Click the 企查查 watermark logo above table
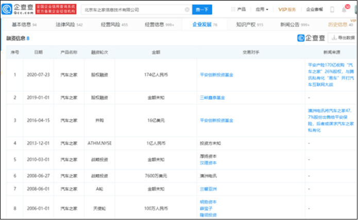This screenshot has height=220, width=358. [311, 38]
